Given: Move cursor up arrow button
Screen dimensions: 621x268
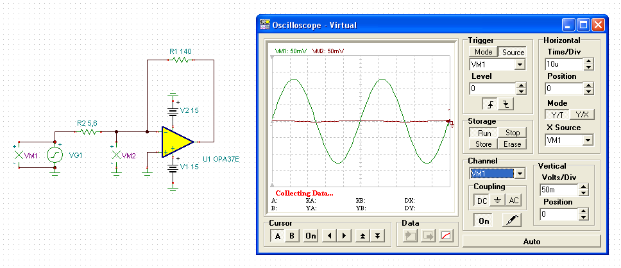Looking at the screenshot, I should coord(362,236).
